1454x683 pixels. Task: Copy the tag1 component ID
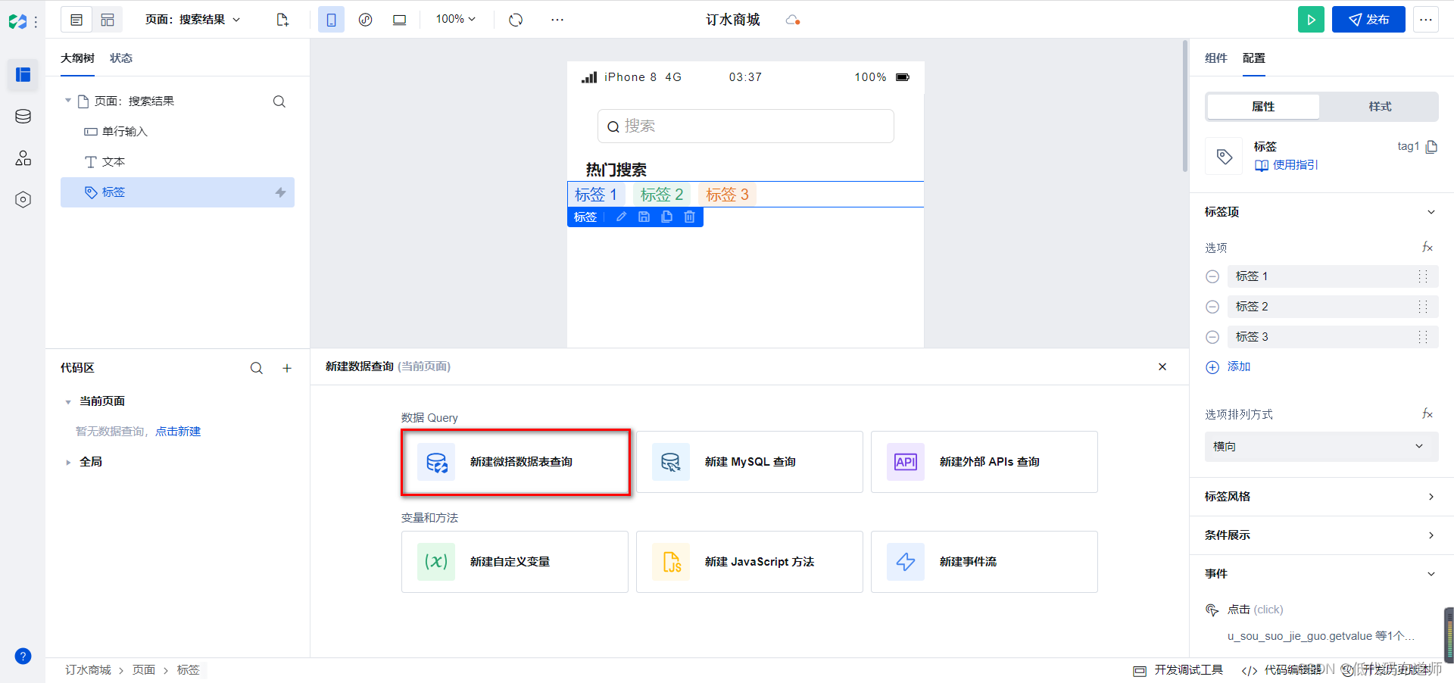(1431, 147)
